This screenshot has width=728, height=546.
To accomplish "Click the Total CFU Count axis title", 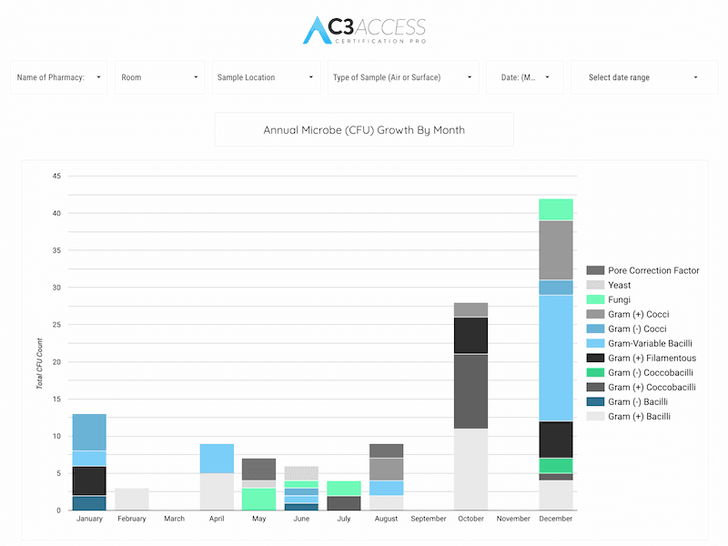I will pyautogui.click(x=39, y=363).
